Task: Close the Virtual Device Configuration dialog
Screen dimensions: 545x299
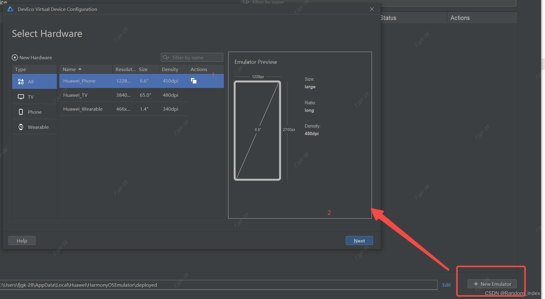Action: (372, 9)
